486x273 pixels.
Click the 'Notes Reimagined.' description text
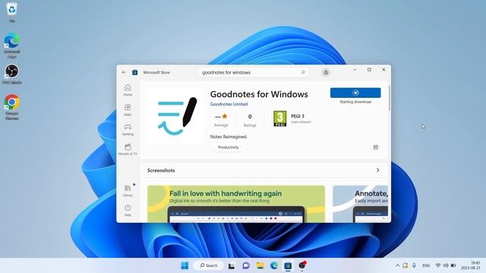click(229, 136)
